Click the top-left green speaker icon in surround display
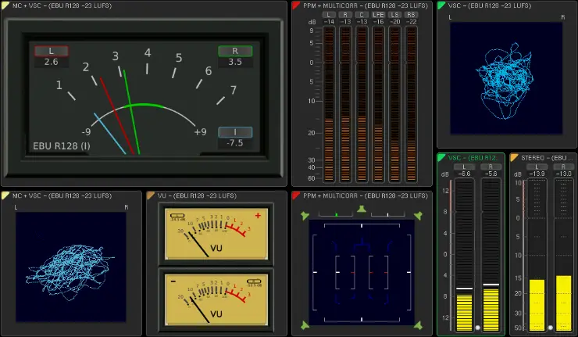Image resolution: width=578 pixels, height=337 pixels. point(305,215)
